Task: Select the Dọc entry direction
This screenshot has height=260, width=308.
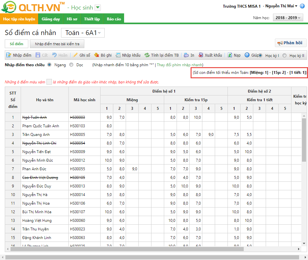Action: (x=72, y=65)
